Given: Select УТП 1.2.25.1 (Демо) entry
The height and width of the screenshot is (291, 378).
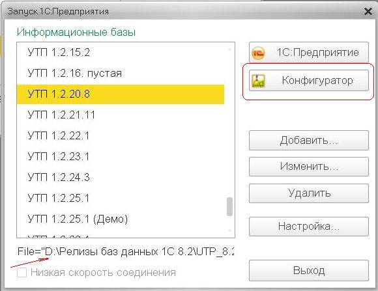Looking at the screenshot, I should point(121,219).
